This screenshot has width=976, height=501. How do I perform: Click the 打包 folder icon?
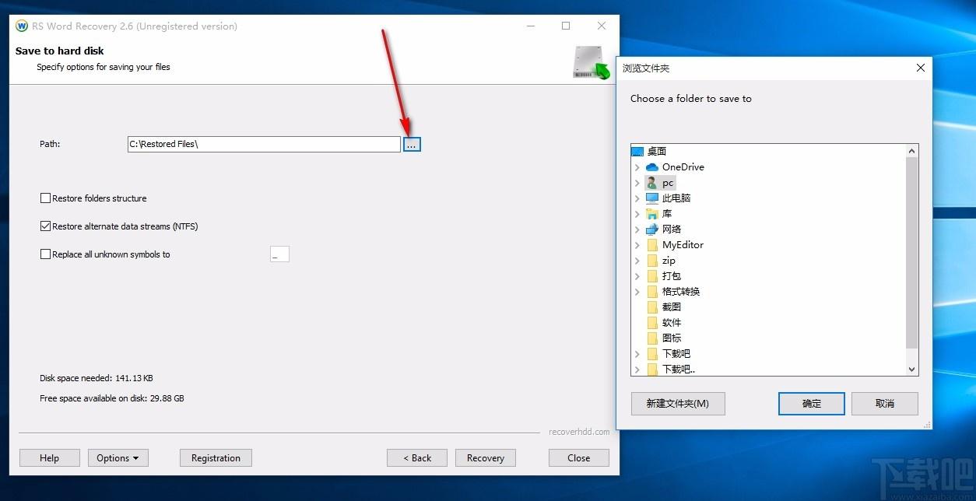click(652, 276)
